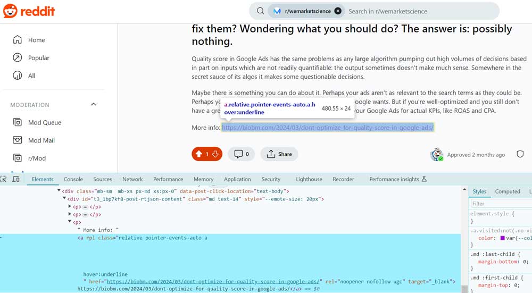Go to Popular feed
The width and height of the screenshot is (532, 293).
[38, 58]
